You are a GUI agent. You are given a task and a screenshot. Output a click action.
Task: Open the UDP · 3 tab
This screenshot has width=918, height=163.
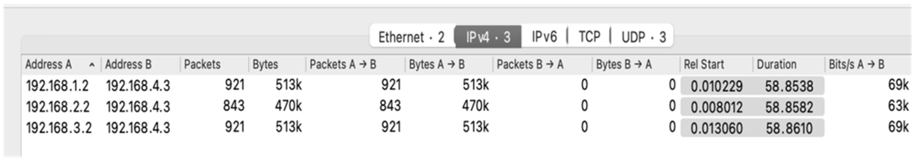643,37
